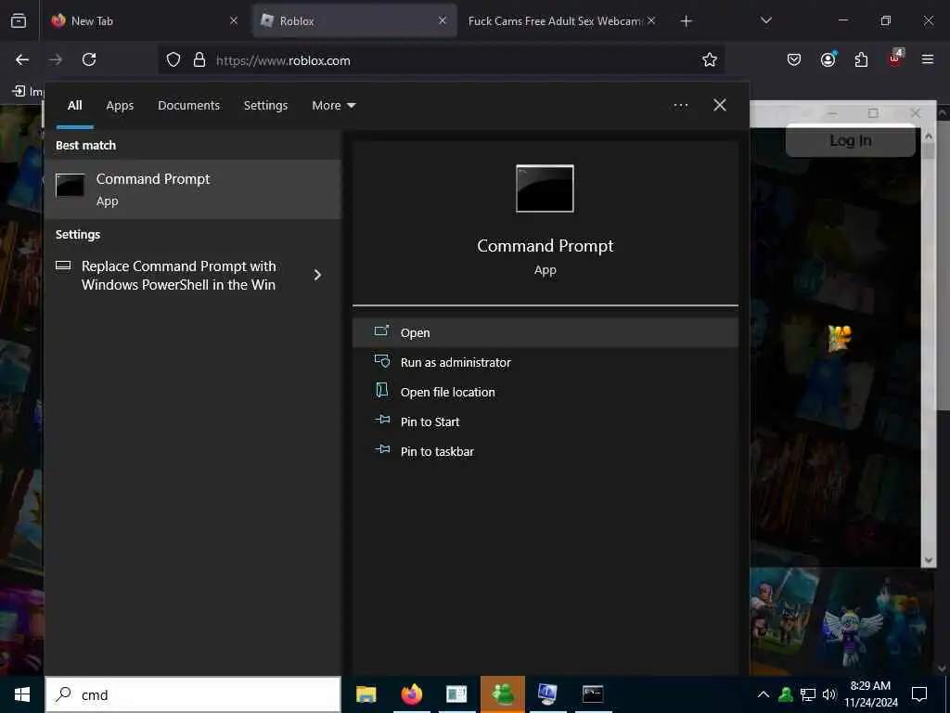Open the Command Prompt taskbar icon
The width and height of the screenshot is (950, 713).
[x=593, y=694]
